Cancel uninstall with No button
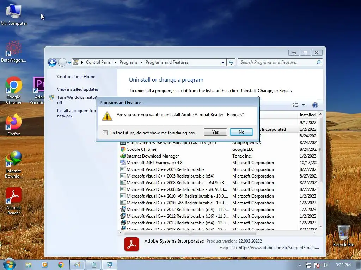 [241, 132]
